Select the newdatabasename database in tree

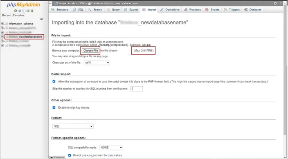(25, 37)
